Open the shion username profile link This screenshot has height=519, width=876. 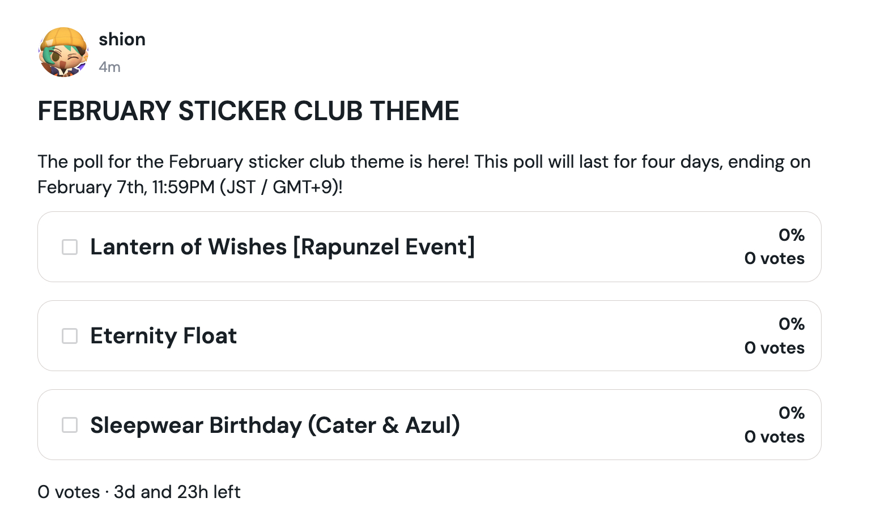[122, 40]
